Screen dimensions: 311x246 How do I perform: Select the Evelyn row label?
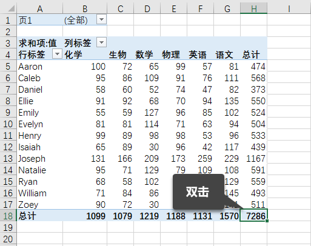[40, 124]
